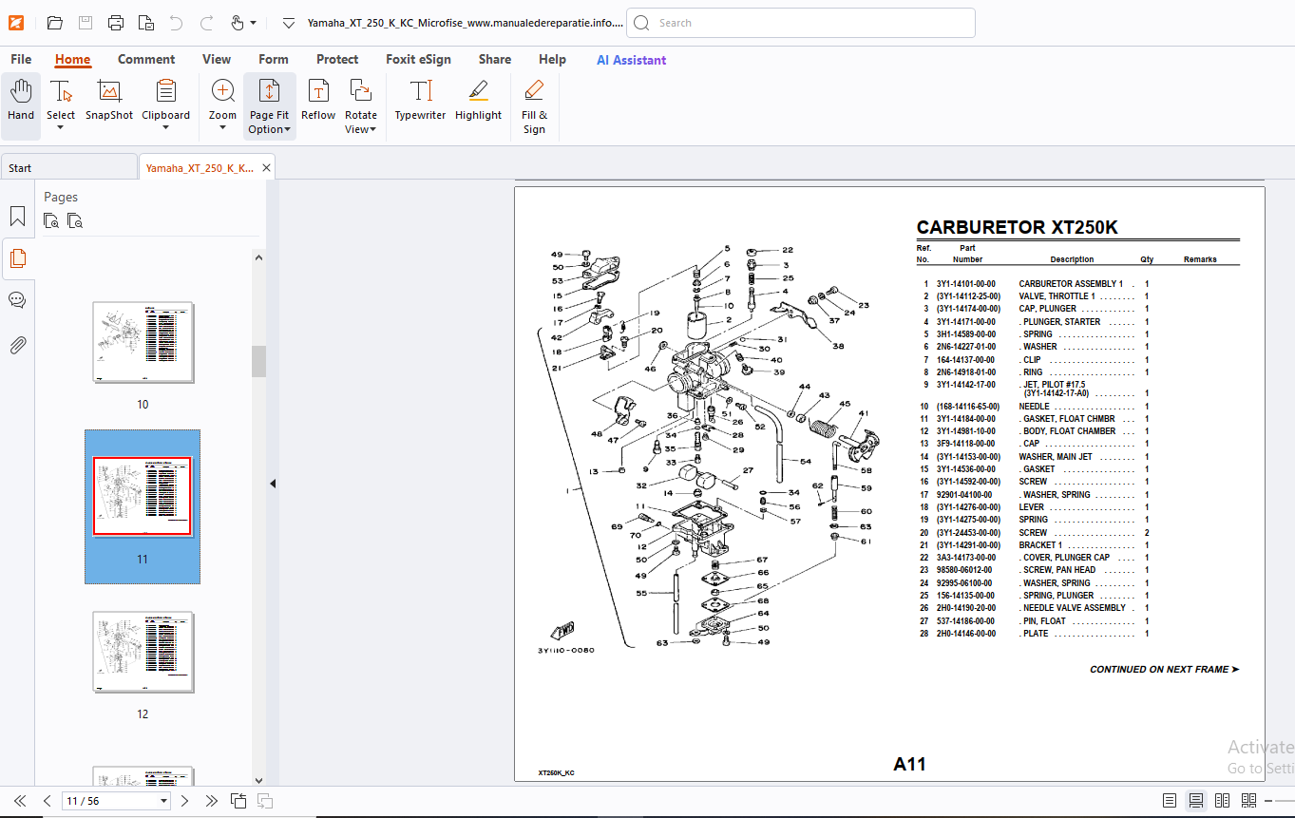
Task: Click the Rotate View tool
Action: [361, 106]
